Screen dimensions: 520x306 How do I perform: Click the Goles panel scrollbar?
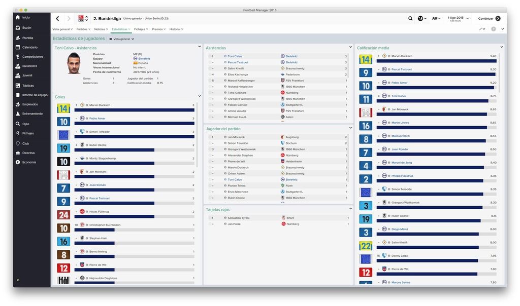[x=197, y=135]
